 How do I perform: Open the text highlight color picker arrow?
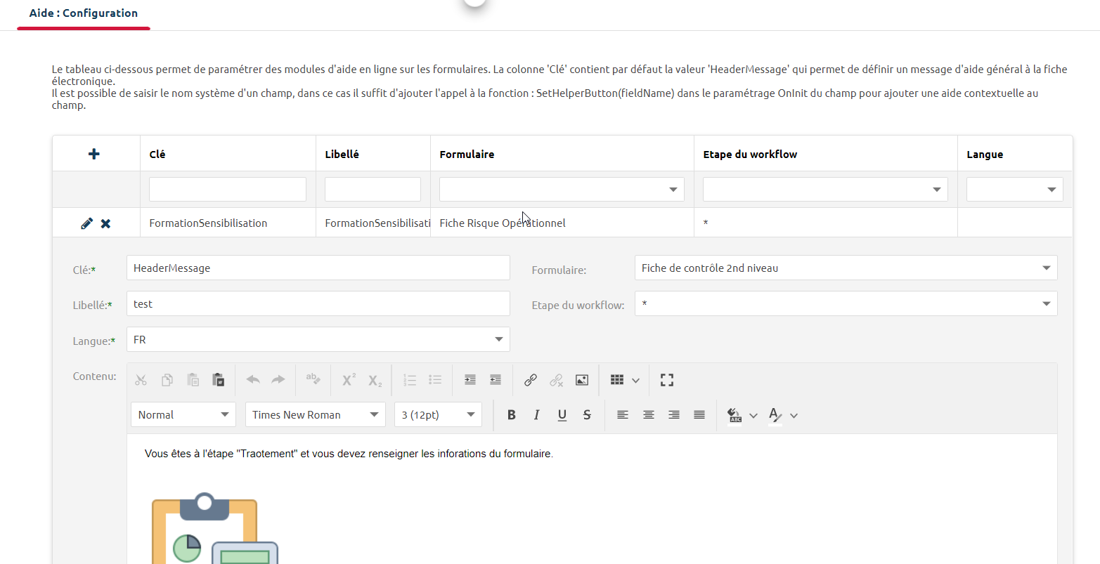point(753,416)
